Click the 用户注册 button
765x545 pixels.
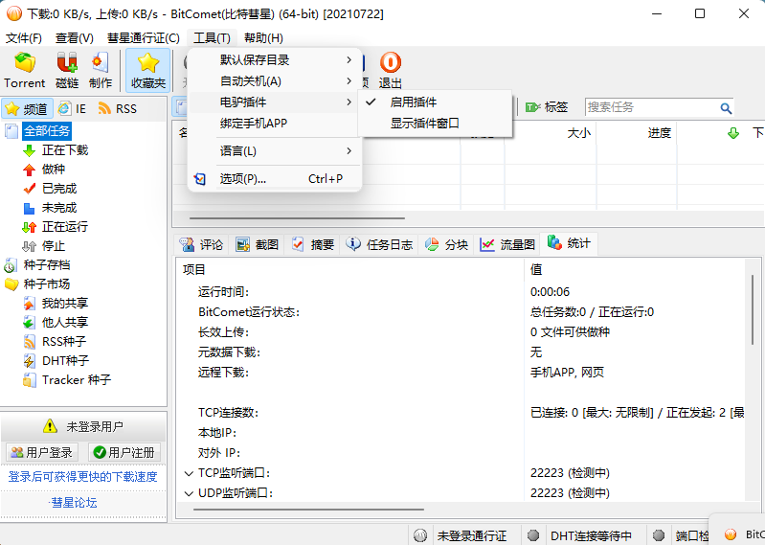click(x=124, y=453)
